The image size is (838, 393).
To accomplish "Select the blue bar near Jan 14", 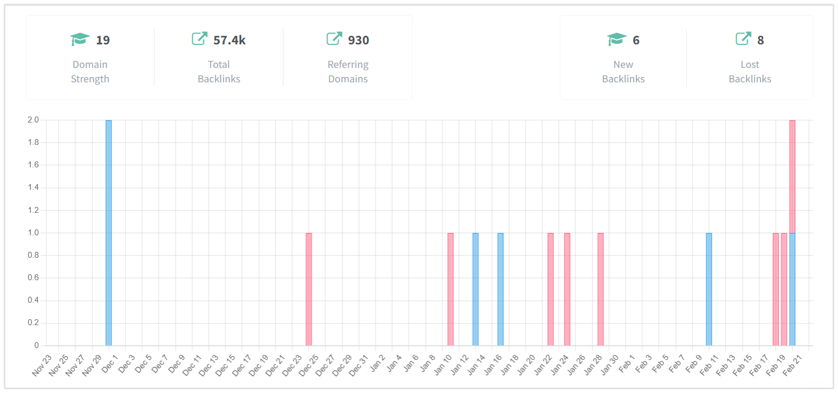I will pyautogui.click(x=475, y=289).
